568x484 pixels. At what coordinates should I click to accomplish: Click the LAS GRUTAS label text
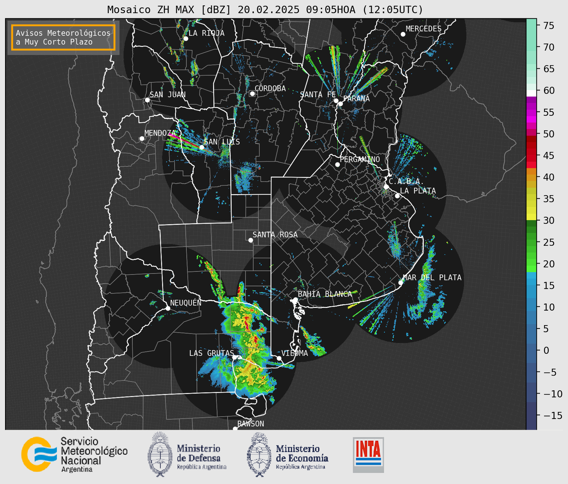click(211, 353)
